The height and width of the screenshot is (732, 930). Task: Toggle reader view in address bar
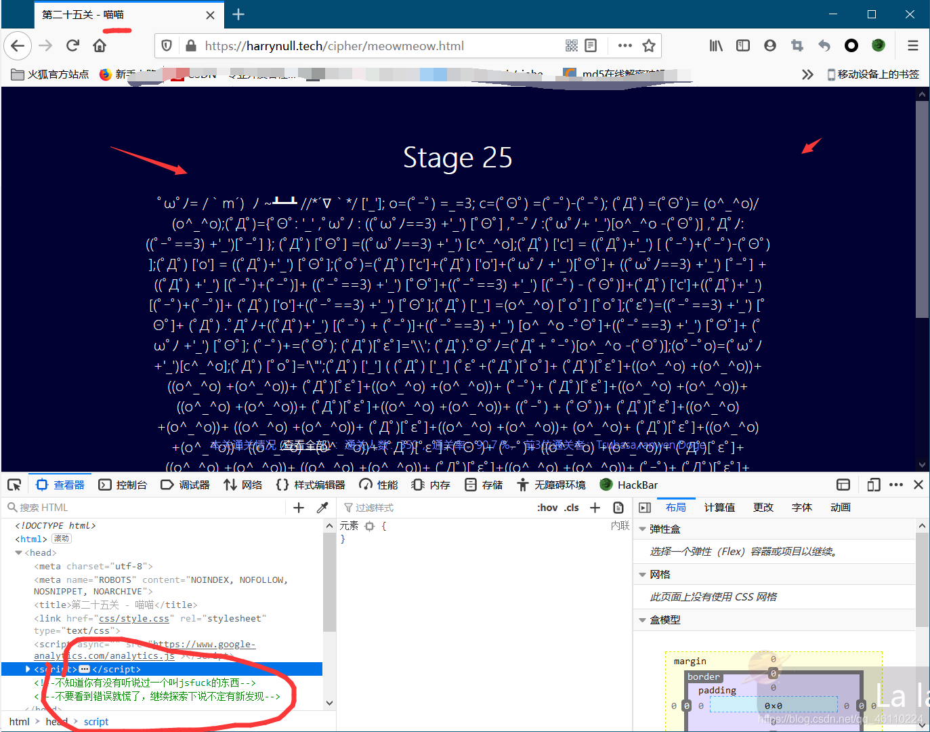591,45
